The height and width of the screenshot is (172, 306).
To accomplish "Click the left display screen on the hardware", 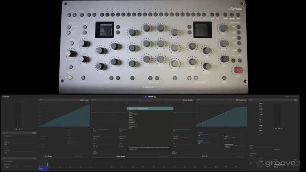I will [x=105, y=30].
